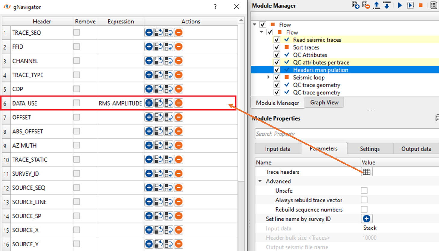Screen dimensions: 439x251
Task: Collapse the Advanced parameters section
Action: pos(260,181)
